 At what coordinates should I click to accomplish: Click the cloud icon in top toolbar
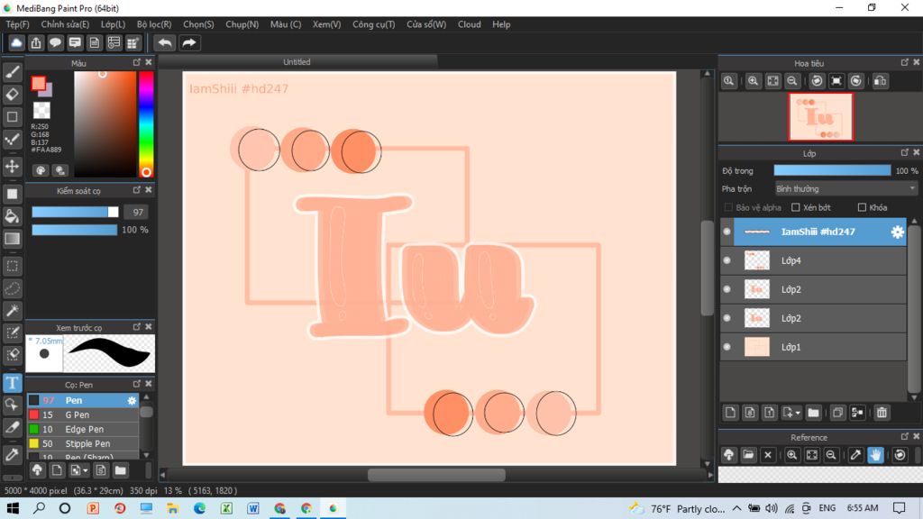tap(16, 43)
